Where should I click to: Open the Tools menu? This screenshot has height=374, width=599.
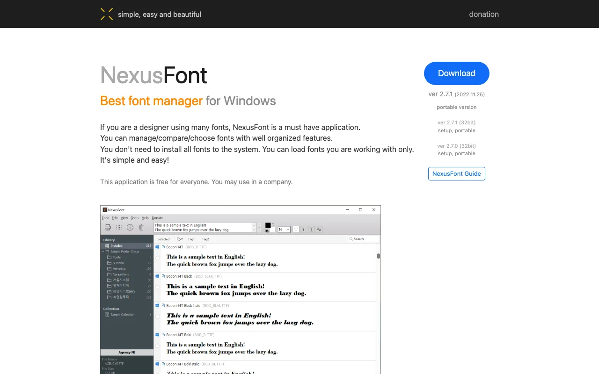(135, 218)
